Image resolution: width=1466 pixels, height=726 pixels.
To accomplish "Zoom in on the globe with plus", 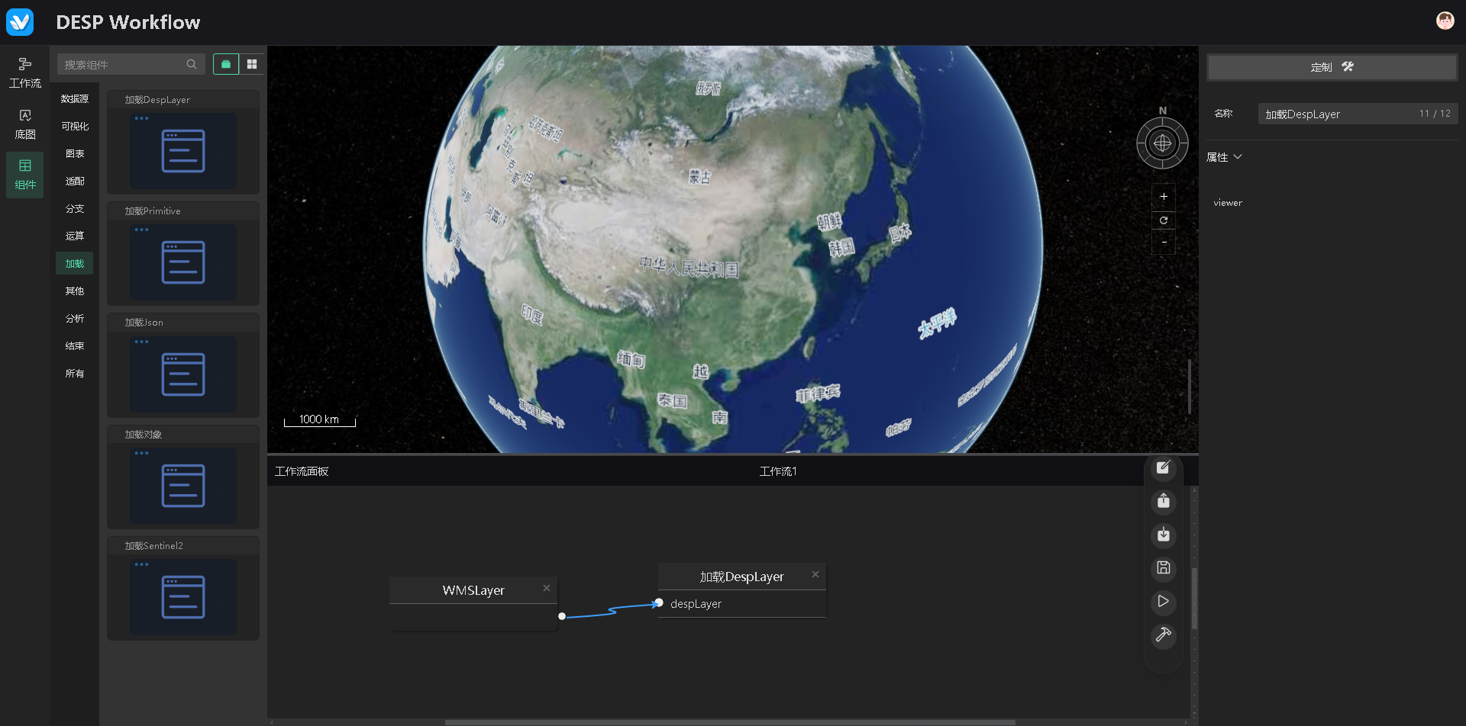I will (1164, 197).
